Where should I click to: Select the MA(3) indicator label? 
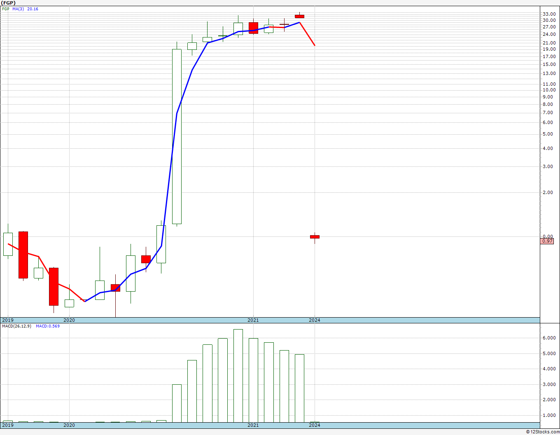(18, 9)
